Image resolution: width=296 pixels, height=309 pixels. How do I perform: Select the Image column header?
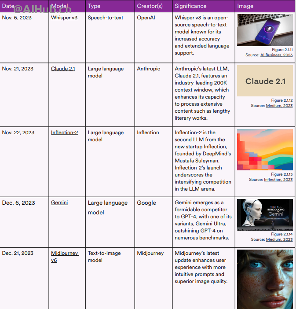(245, 6)
